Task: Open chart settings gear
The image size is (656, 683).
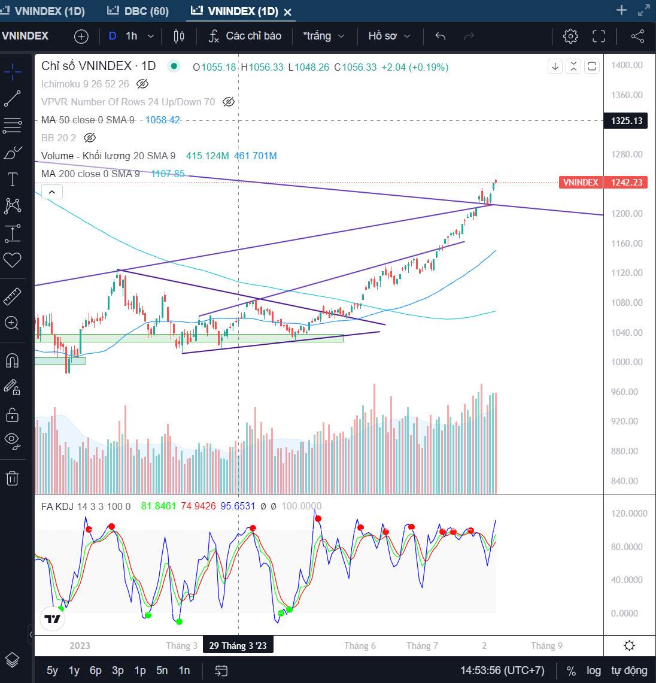Action: click(x=570, y=36)
